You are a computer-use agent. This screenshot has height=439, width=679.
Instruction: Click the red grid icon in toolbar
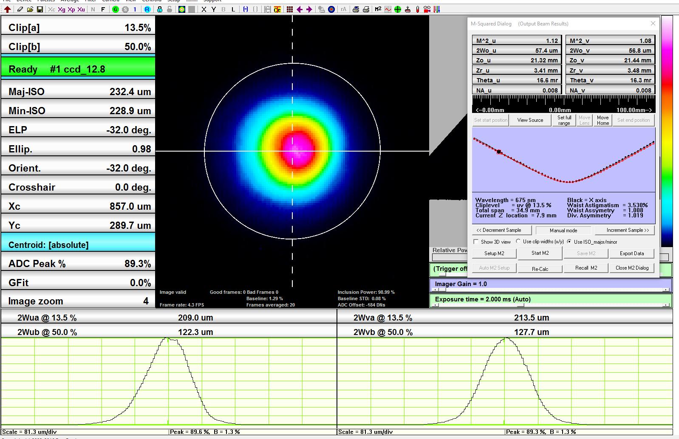(289, 9)
